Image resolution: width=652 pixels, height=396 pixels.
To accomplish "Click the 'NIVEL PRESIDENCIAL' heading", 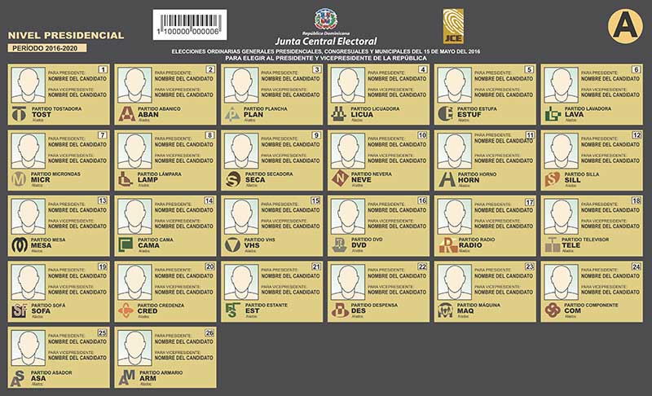I will click(66, 35).
